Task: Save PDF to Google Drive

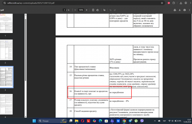Action: pyautogui.click(x=175, y=10)
